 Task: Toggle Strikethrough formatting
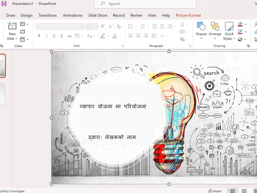coord(69,36)
